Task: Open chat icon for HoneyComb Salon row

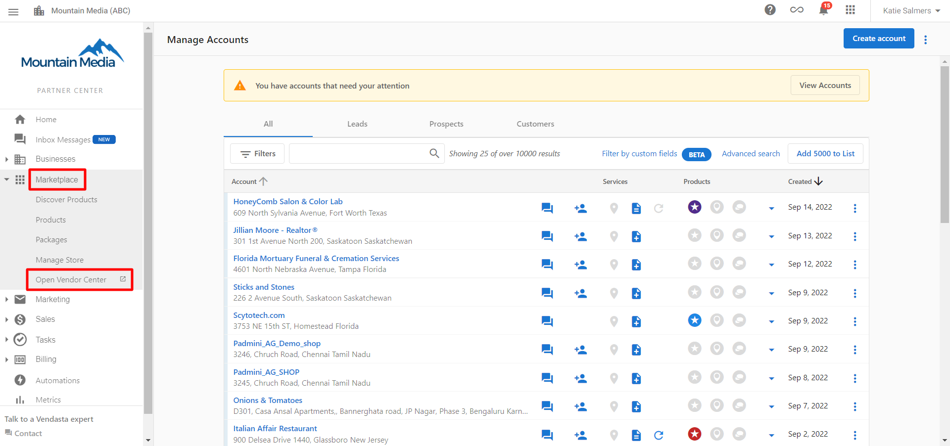Action: coord(547,208)
